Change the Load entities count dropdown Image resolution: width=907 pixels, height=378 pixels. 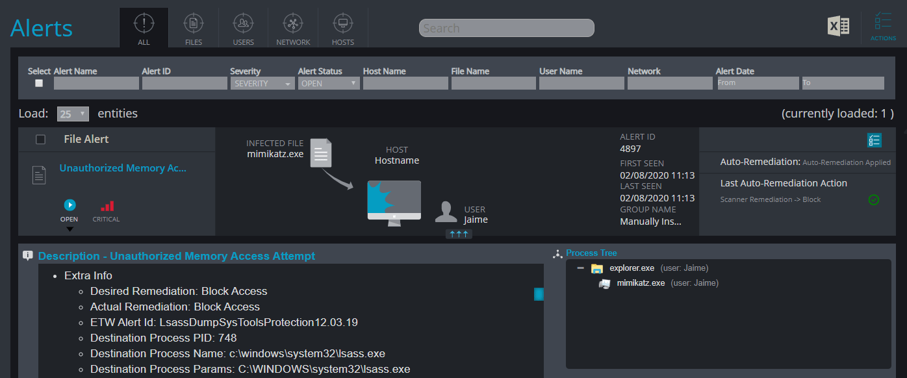pos(73,114)
